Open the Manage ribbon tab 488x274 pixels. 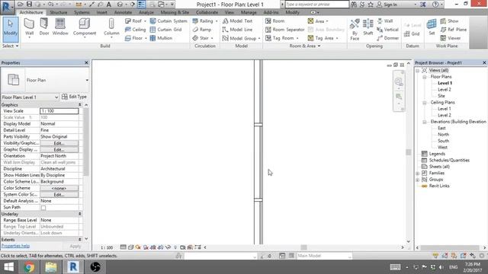pos(249,12)
